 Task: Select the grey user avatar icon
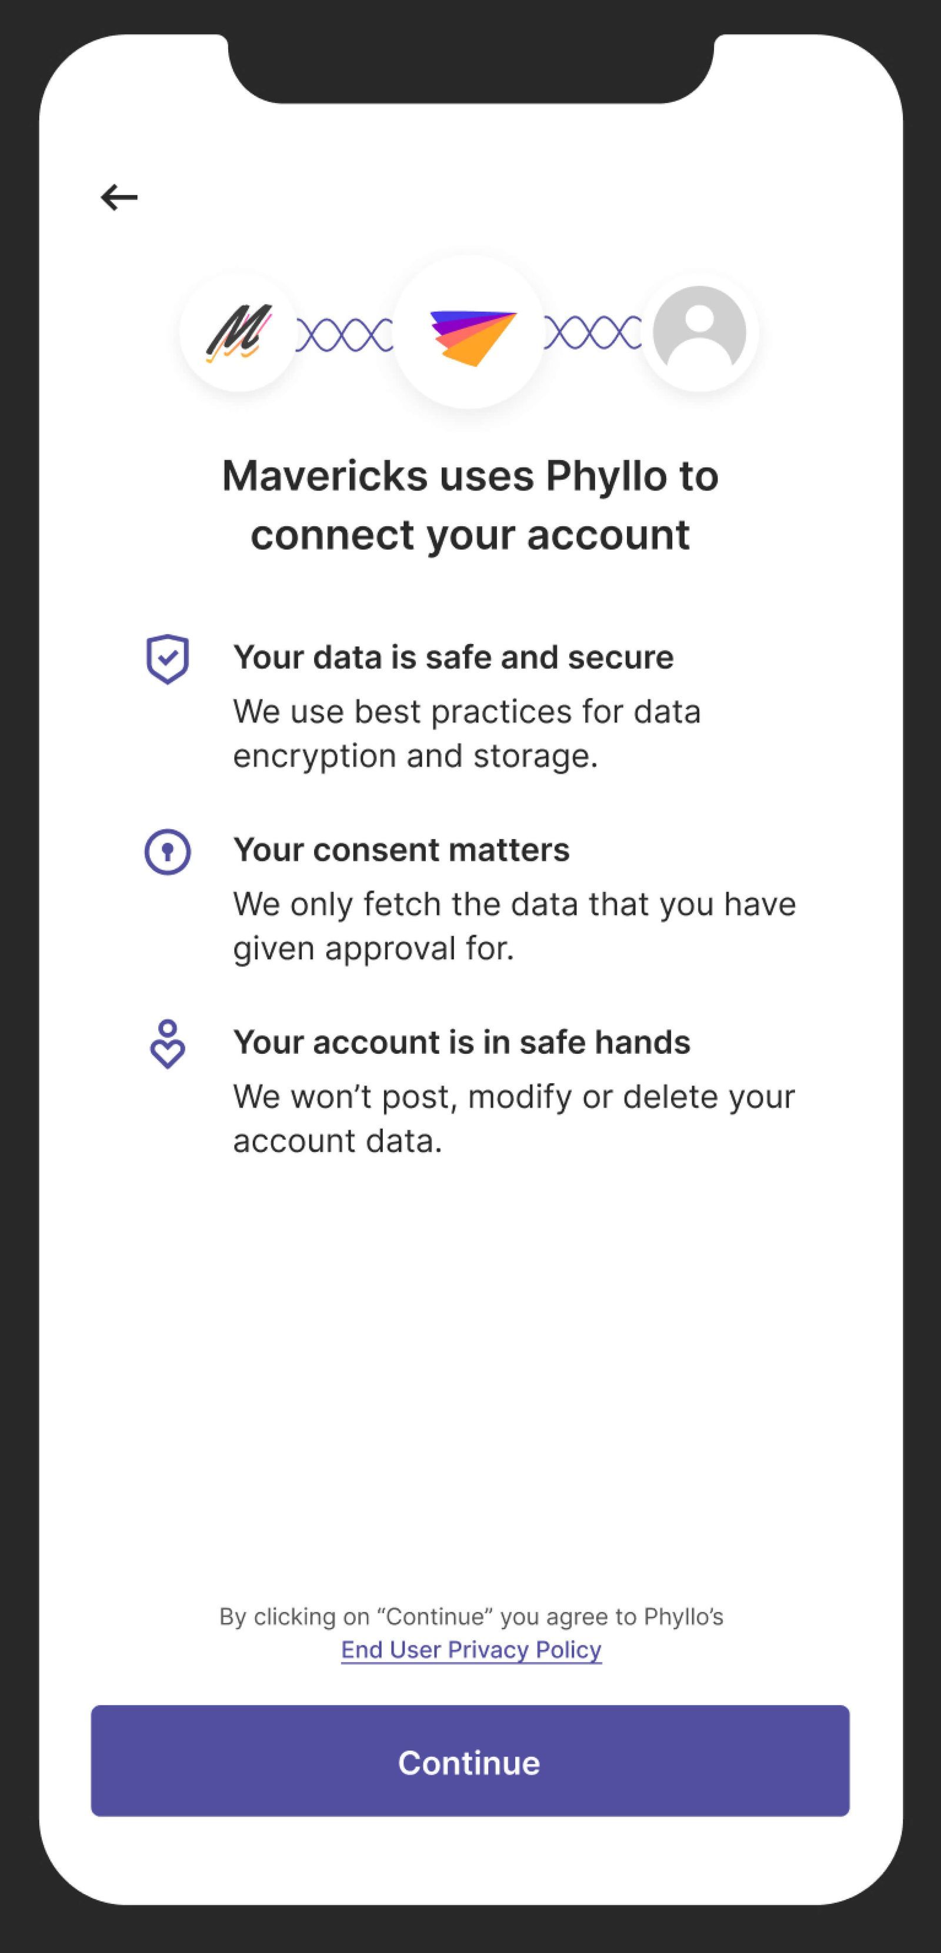[x=699, y=332]
